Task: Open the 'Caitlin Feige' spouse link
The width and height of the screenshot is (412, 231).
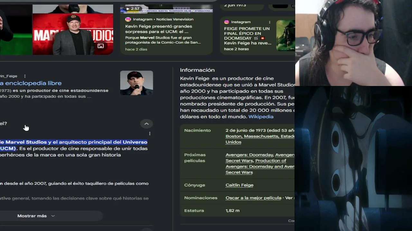Action: (239, 185)
